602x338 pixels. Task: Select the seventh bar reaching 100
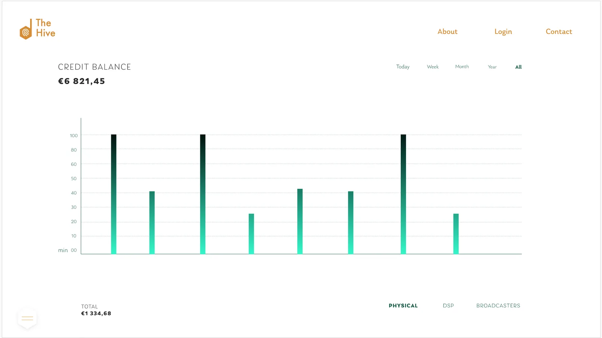(x=403, y=194)
